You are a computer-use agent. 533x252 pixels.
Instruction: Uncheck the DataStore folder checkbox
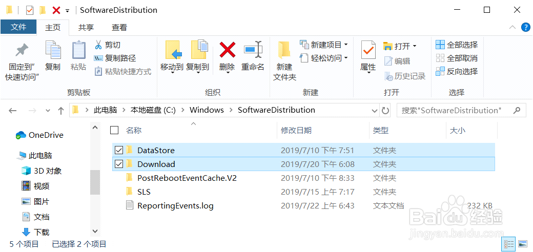118,150
